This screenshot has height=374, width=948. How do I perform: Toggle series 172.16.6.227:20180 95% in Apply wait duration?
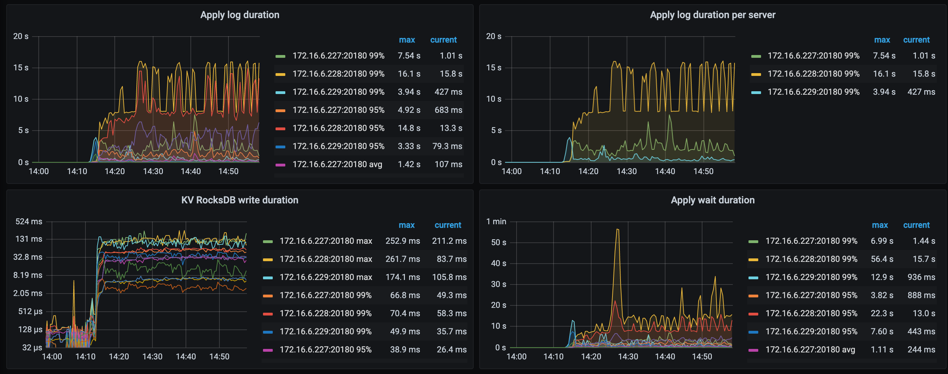tap(811, 295)
